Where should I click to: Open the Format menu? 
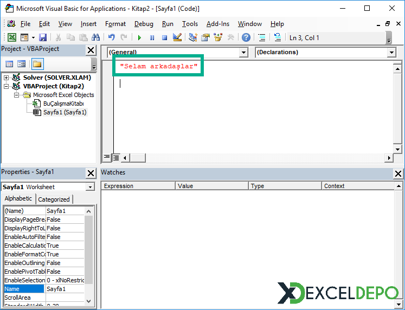tap(115, 24)
